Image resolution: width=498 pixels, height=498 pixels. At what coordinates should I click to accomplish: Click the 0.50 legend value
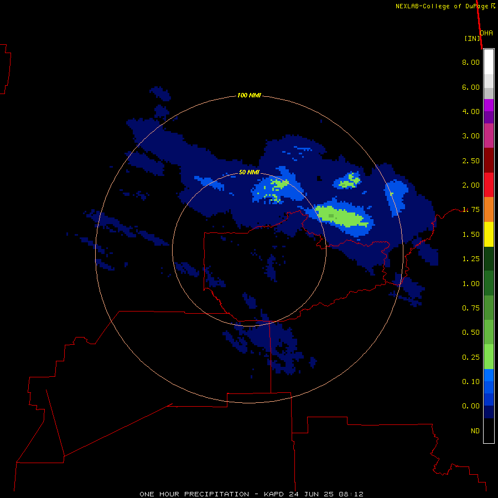coord(471,333)
